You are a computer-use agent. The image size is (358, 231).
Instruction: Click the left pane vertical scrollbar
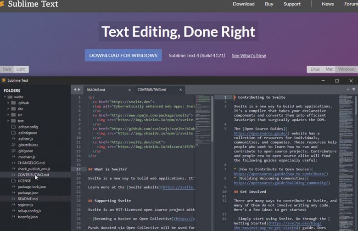[212, 119]
